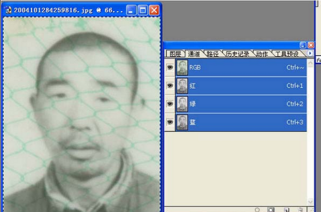Open the panel flyout menu arrow
The height and width of the screenshot is (212, 321).
tap(310, 53)
